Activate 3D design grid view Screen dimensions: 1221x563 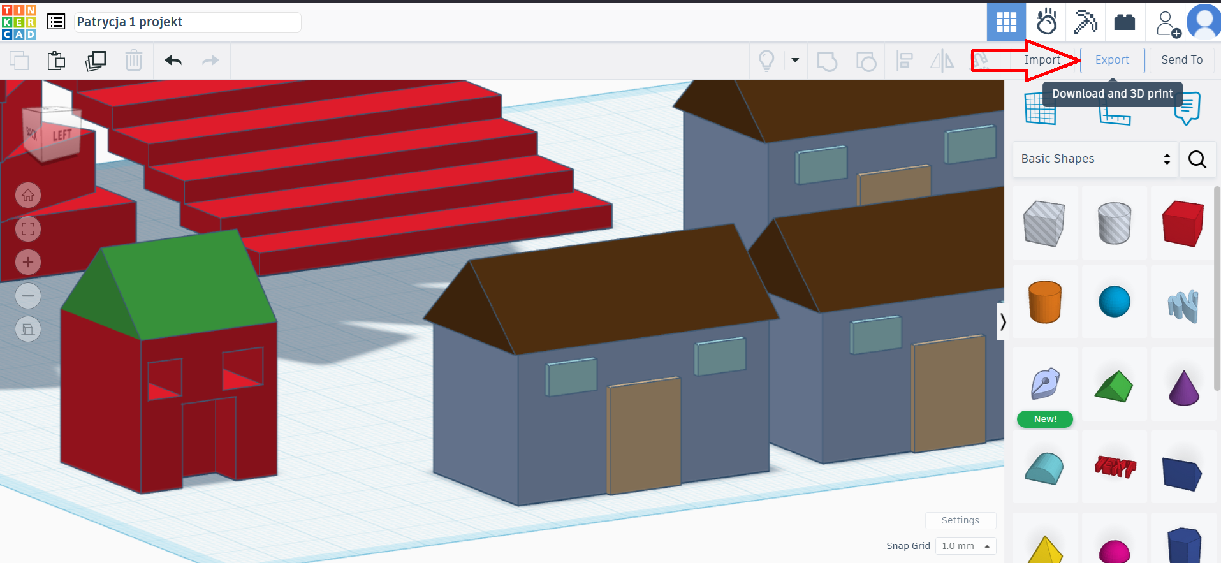coord(1006,22)
